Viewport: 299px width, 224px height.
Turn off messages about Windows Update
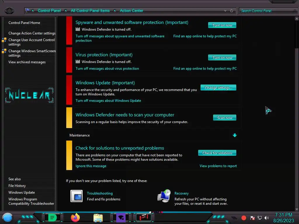pos(108,101)
